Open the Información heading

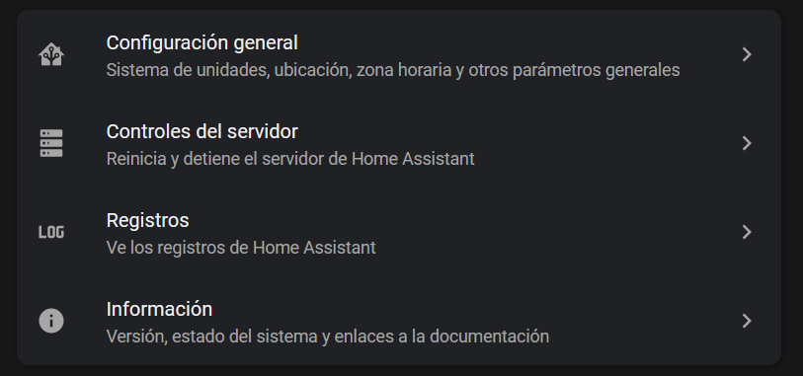pyautogui.click(x=159, y=310)
